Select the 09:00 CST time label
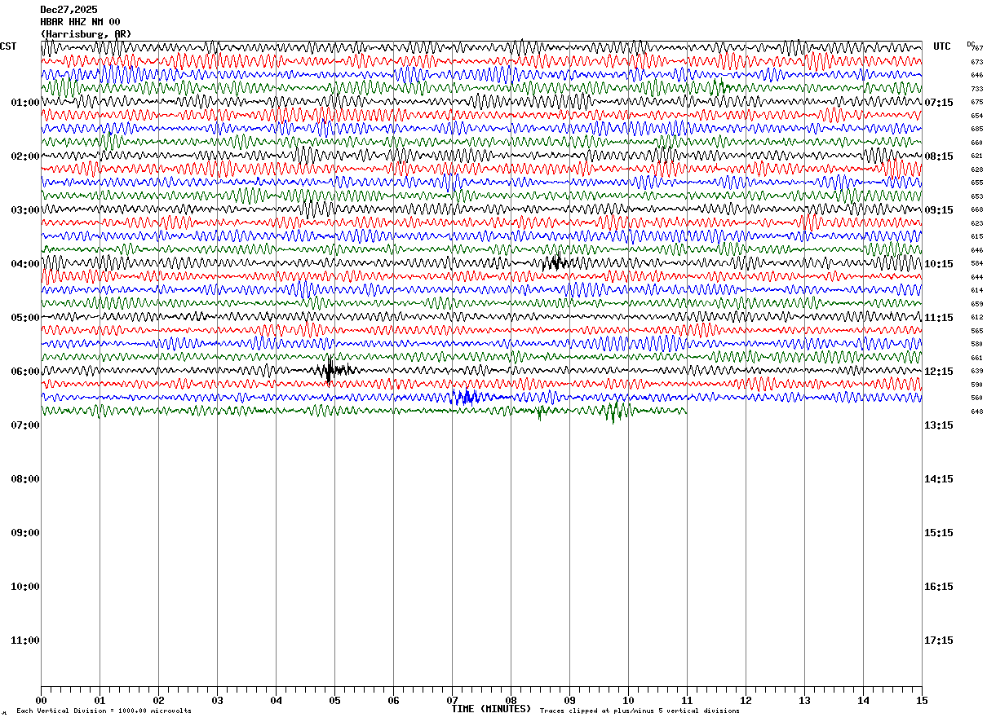Image resolution: width=987 pixels, height=722 pixels. click(x=25, y=533)
